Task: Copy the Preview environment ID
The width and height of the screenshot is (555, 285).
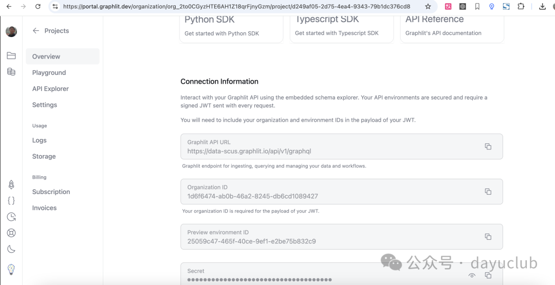Action: 488,237
